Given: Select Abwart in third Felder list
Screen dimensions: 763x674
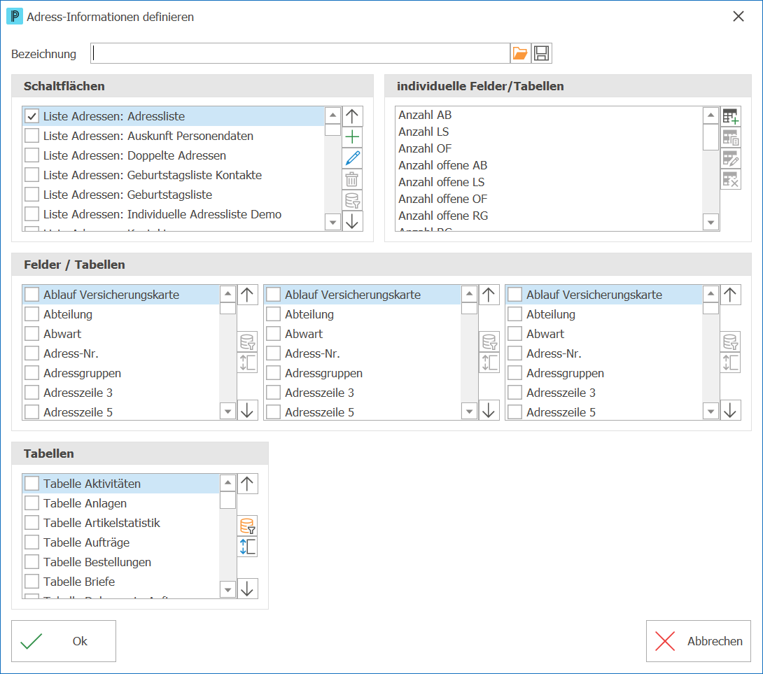Looking at the screenshot, I should tap(604, 334).
